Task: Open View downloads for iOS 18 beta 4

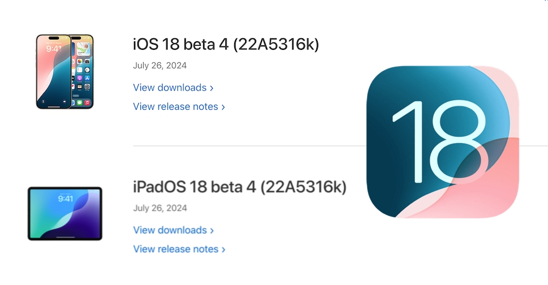Action: [170, 88]
